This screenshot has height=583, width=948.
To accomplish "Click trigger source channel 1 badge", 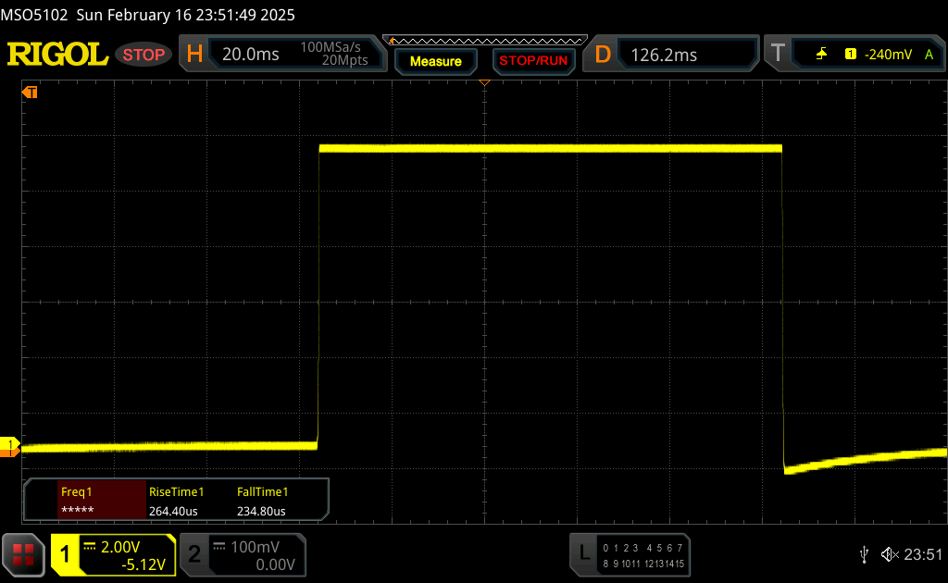I will pyautogui.click(x=851, y=55).
